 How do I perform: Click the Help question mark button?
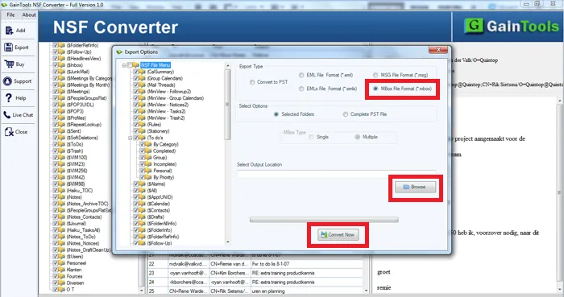pos(16,97)
